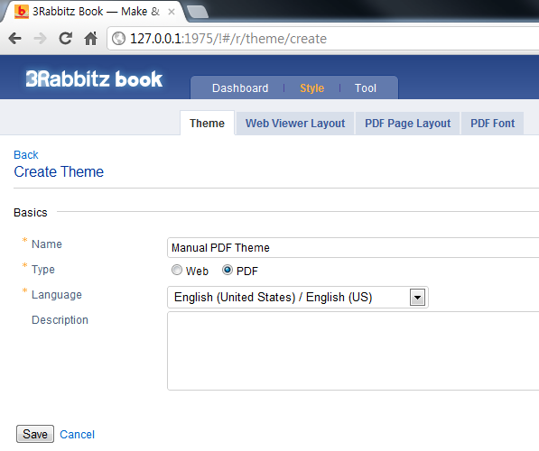Screen dimensions: 539x451
Task: Open the English (United States) language combo box
Action: (x=298, y=298)
